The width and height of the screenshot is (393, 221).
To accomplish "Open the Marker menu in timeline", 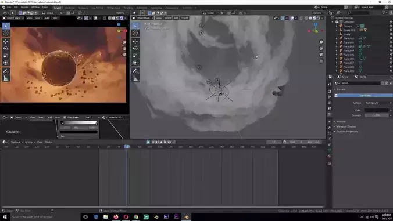I will click(x=49, y=142).
